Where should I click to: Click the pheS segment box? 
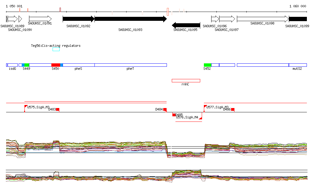79,65
